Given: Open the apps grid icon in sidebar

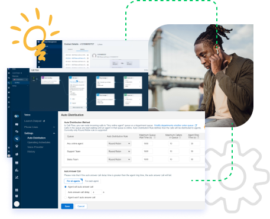Looking at the screenshot, I should pyautogui.click(x=17, y=190).
